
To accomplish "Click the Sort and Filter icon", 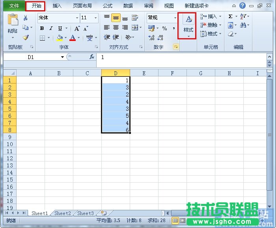I will pyautogui.click(x=243, y=17).
